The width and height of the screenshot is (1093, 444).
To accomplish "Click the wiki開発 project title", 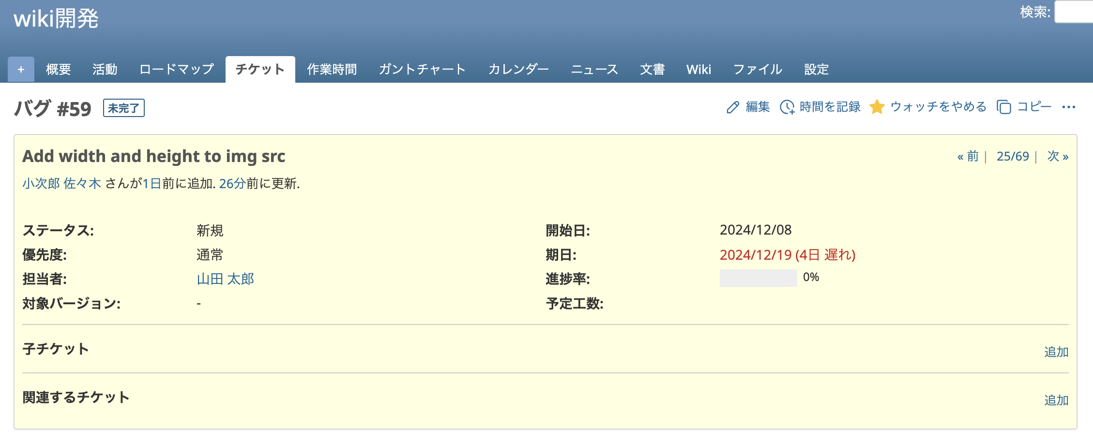I will coord(56,19).
